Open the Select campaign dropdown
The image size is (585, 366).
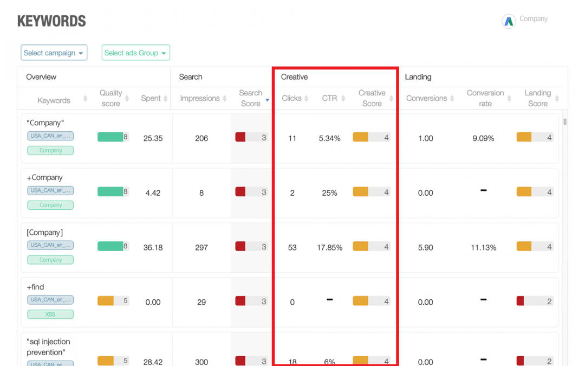(x=54, y=53)
